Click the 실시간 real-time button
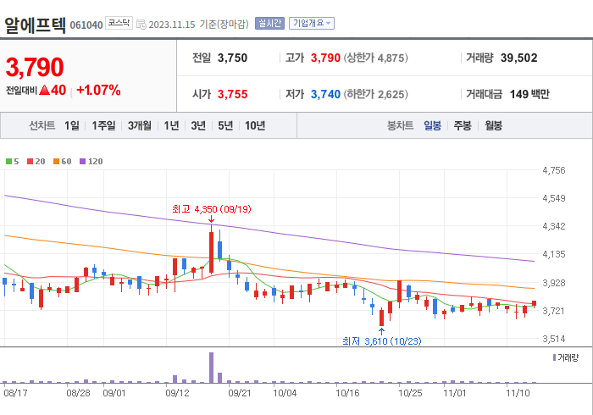 pos(269,24)
